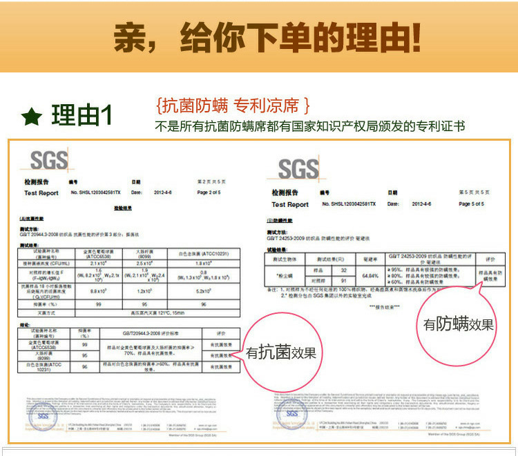Click the round SGS stamp on left report footer
This screenshot has height=456, width=518.
tap(43, 417)
